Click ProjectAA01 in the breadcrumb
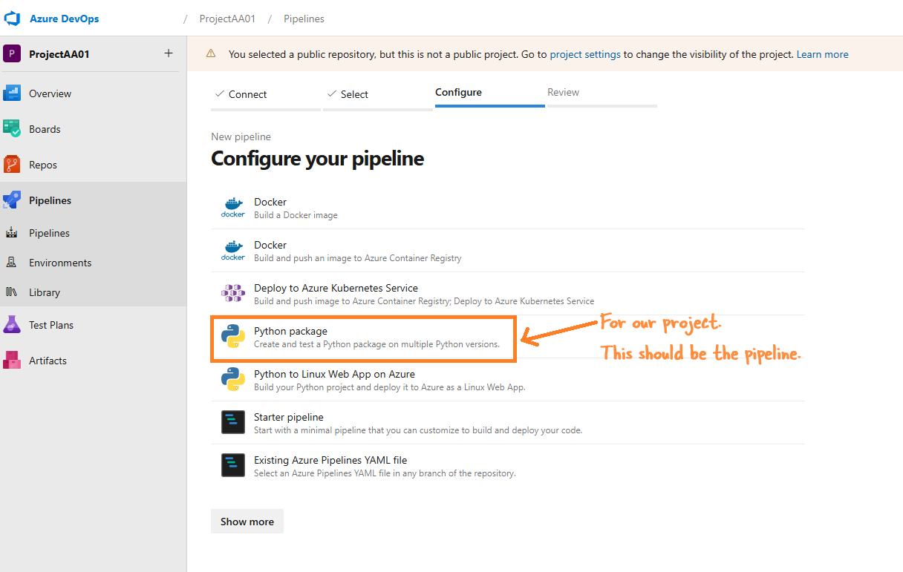 coord(227,19)
